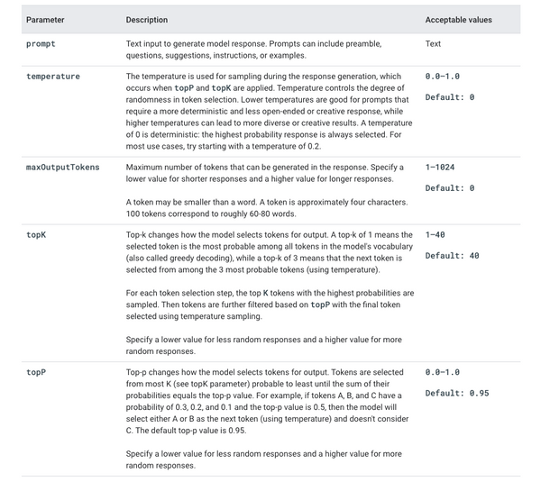Screen dimensions: 541x482
Task: Click the prompt description text
Action: click(x=253, y=50)
